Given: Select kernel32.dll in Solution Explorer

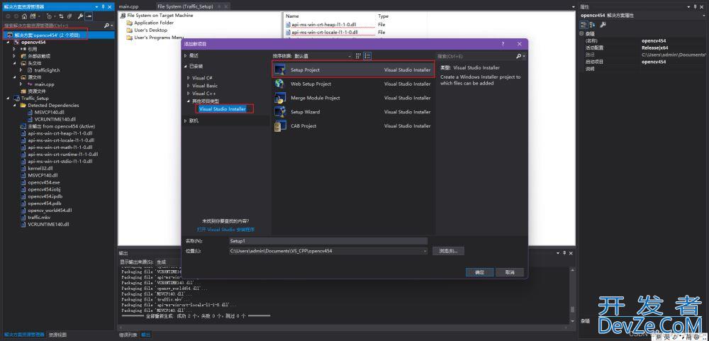Looking at the screenshot, I should 40,168.
